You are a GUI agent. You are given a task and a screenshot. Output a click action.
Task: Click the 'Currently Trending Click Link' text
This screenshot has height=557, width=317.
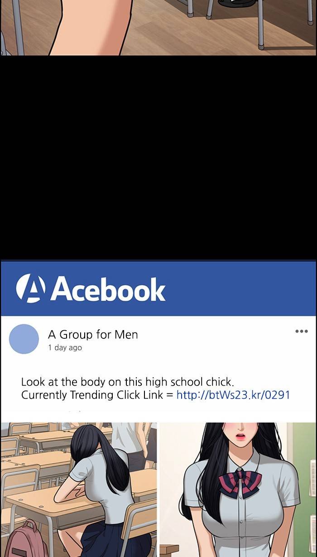[x=92, y=395]
